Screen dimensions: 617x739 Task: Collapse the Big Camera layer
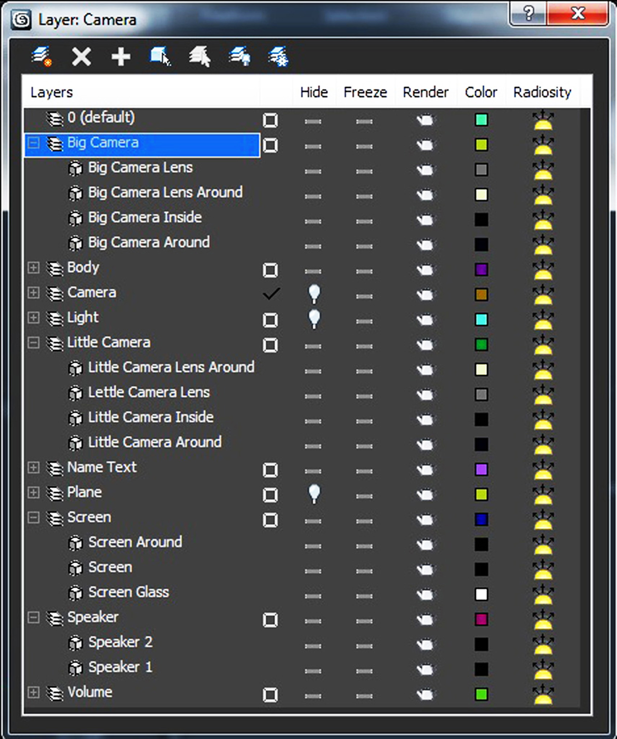point(33,143)
